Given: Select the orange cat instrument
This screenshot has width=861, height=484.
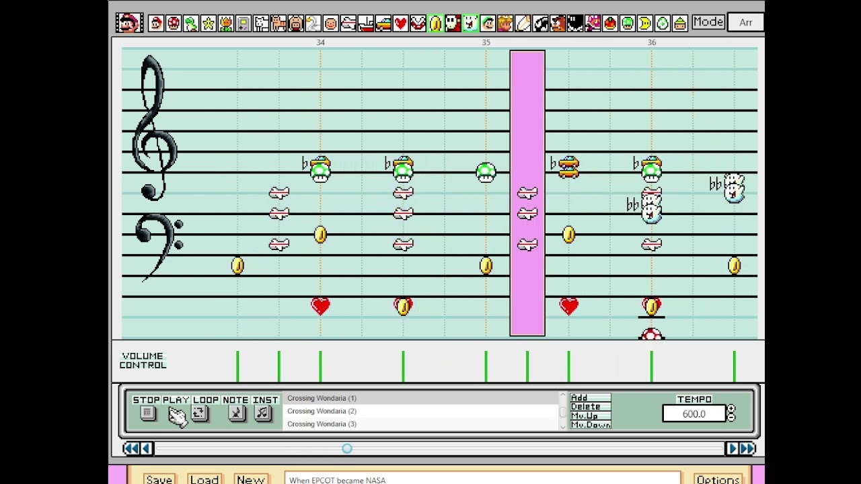Looking at the screenshot, I should click(278, 24).
